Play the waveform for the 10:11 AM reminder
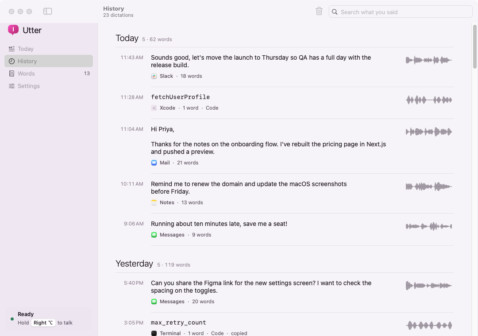478x336 pixels. coord(429,187)
